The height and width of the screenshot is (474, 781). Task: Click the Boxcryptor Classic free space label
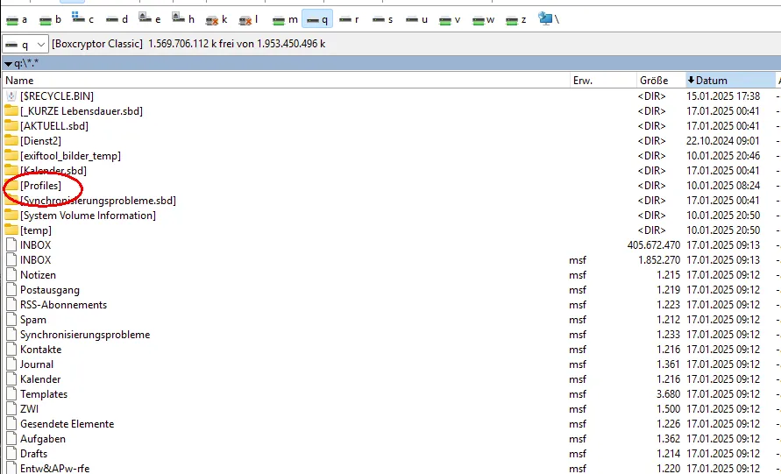188,44
